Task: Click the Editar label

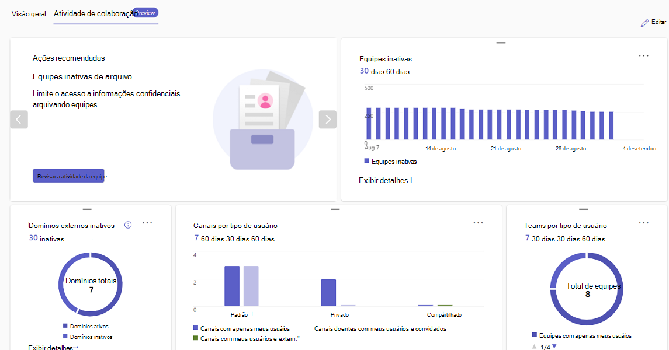Action: (x=658, y=22)
